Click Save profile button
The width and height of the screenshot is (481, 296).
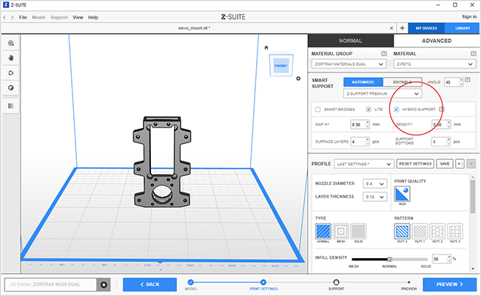[445, 164]
